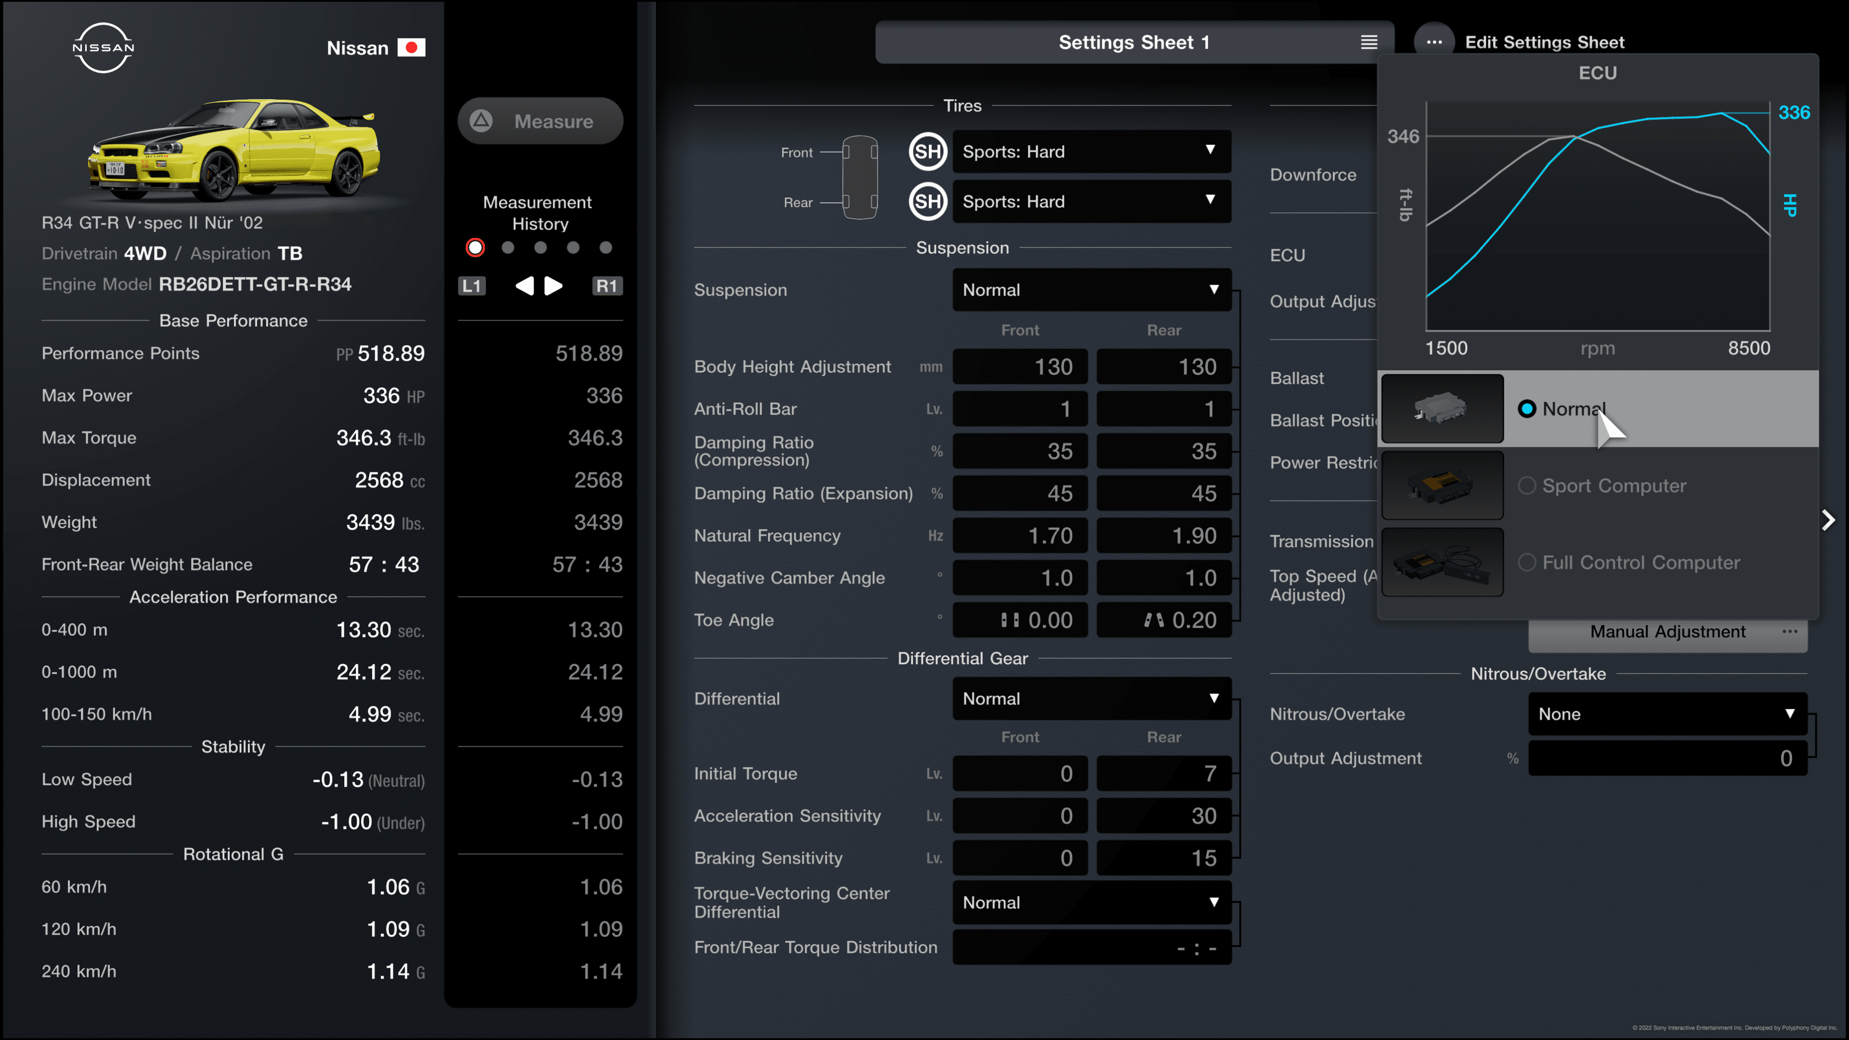The height and width of the screenshot is (1040, 1849).
Task: Go to previous measurement with left arrow
Action: click(x=525, y=286)
